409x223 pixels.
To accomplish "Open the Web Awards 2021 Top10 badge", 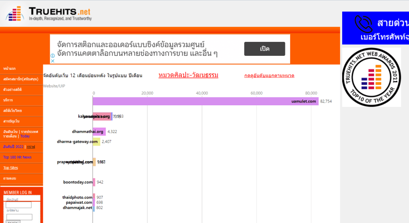I will [371, 77].
